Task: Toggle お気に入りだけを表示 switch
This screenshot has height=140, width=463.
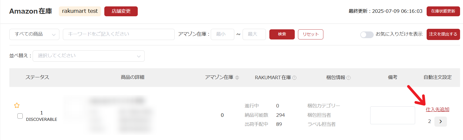Action: [x=367, y=35]
